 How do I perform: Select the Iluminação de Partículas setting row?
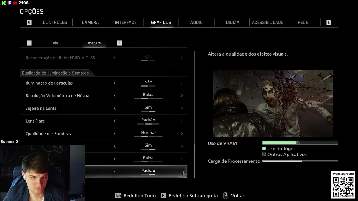[x=103, y=83]
